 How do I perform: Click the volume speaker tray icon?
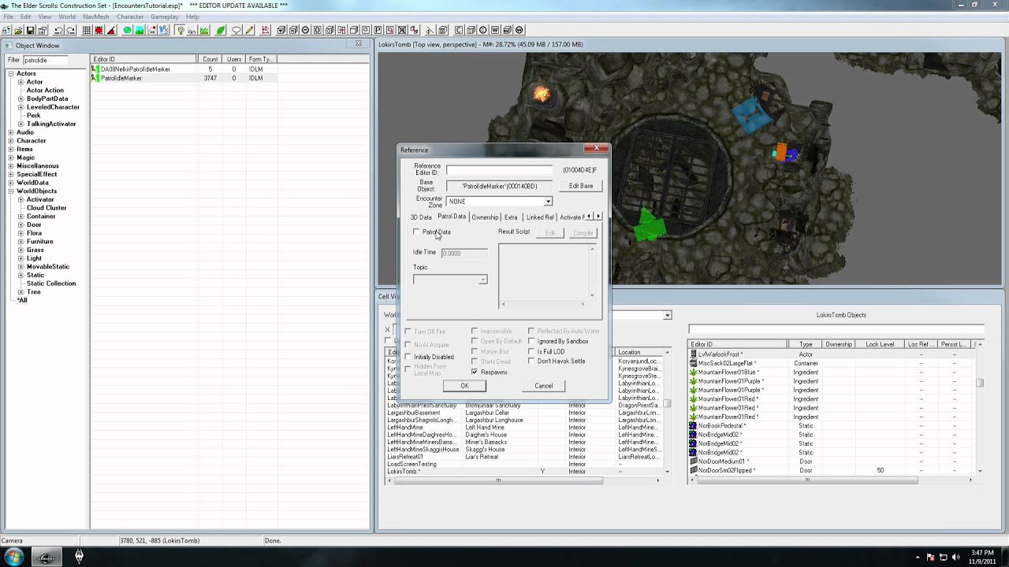click(x=956, y=558)
